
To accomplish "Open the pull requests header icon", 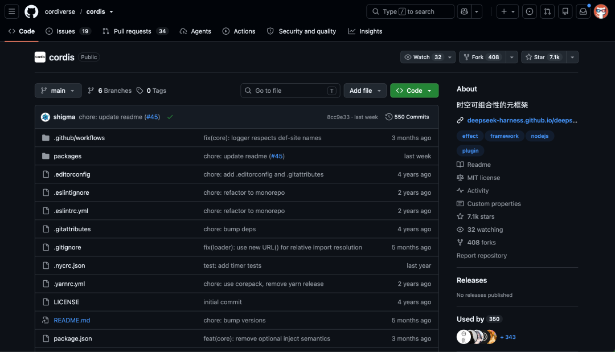I will click(x=547, y=11).
